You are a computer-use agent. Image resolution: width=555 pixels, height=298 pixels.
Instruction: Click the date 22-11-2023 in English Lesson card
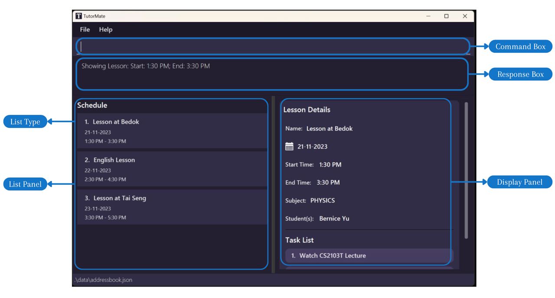[98, 170]
